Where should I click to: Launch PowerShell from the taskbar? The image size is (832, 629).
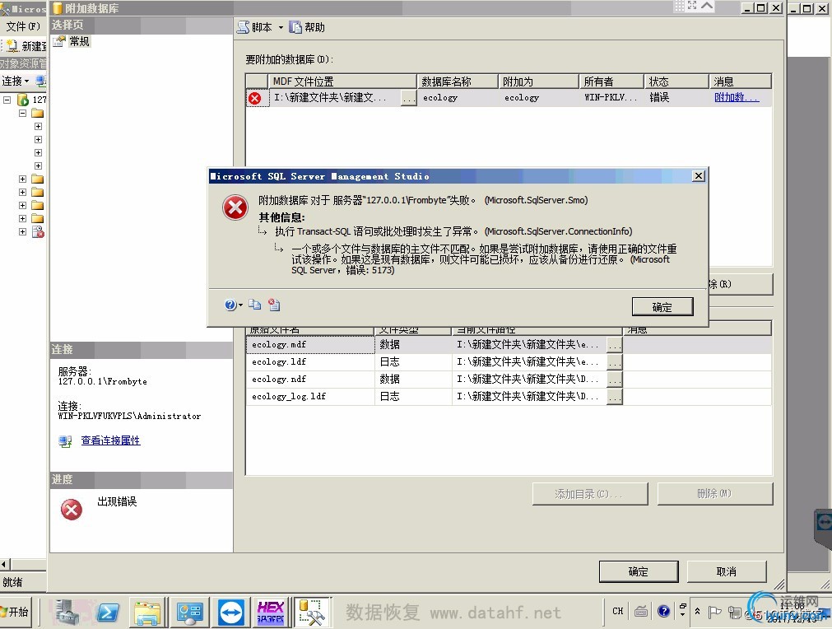(108, 613)
